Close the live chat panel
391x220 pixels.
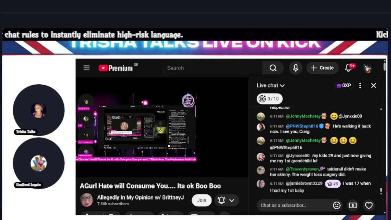pos(373,86)
